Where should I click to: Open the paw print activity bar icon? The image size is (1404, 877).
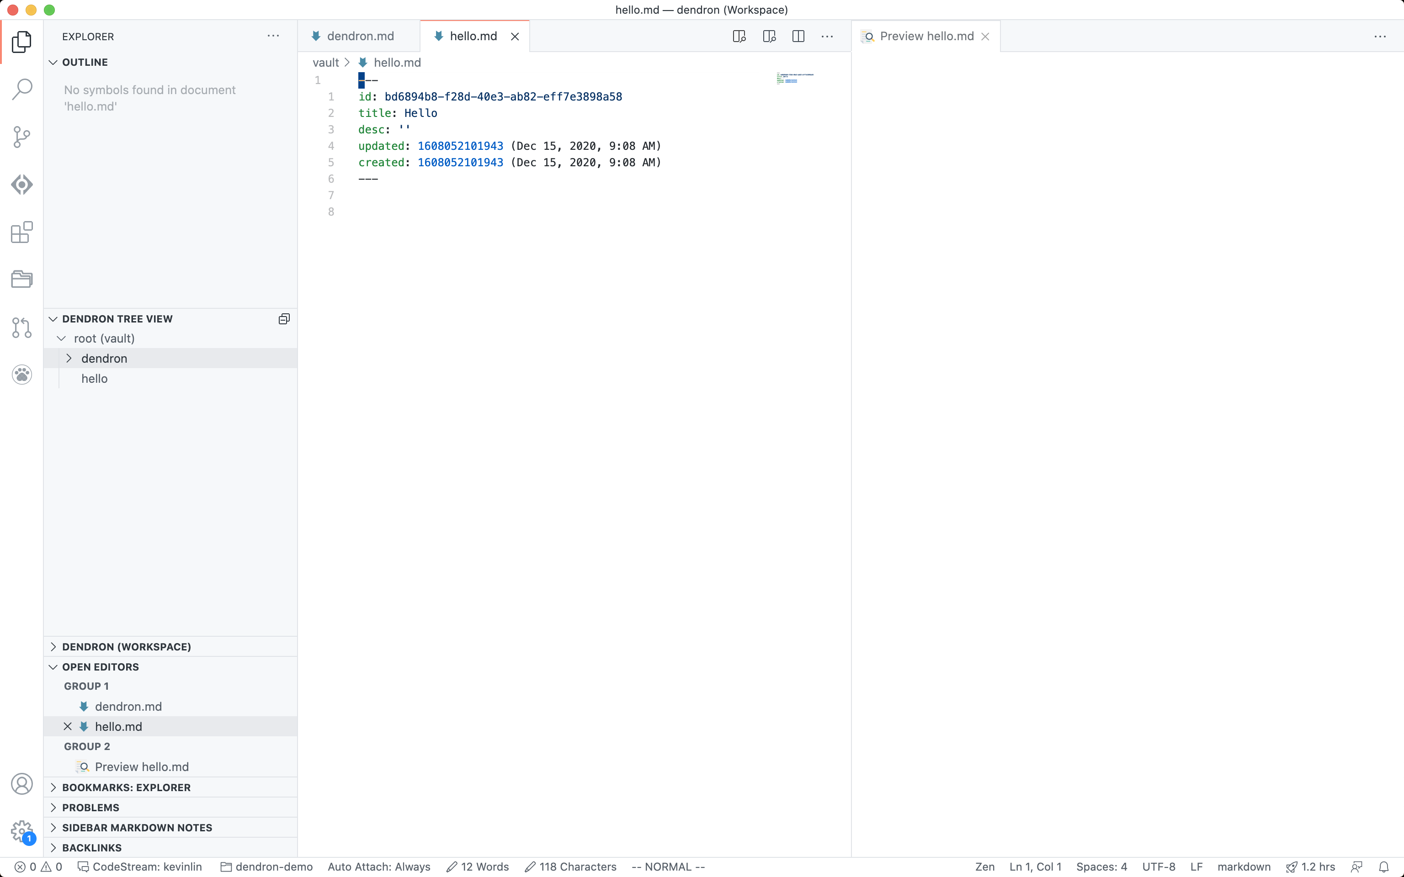(21, 375)
